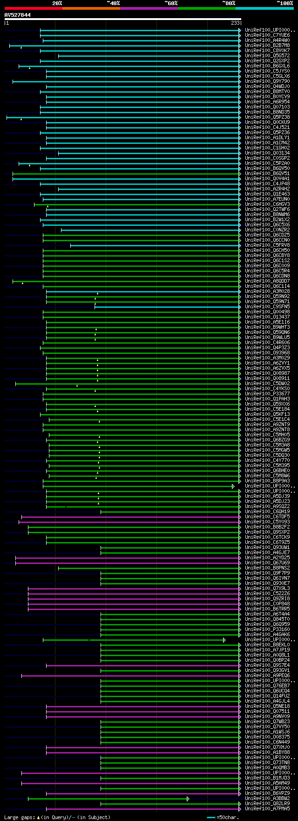
Task: Click hit label UniRef100_B8P9A3
Action: tap(267, 481)
